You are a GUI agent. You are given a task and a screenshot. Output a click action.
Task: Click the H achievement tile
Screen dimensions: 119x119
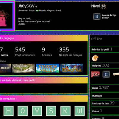(9, 111)
